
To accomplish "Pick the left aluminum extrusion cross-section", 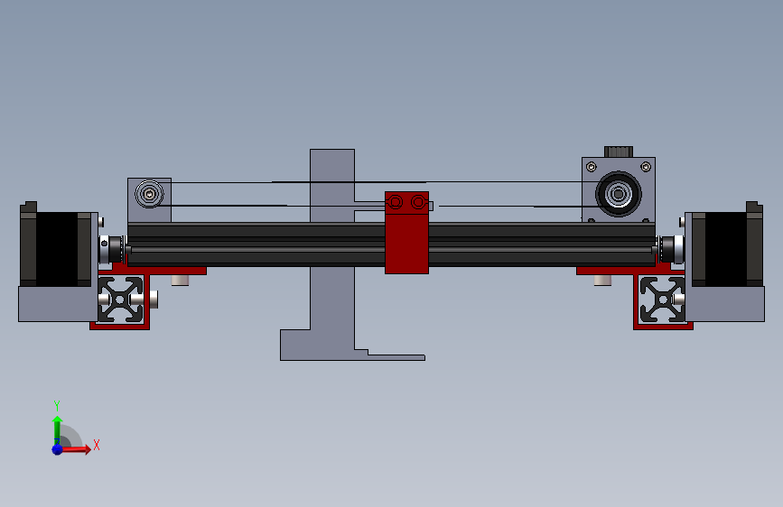I will click(x=120, y=300).
